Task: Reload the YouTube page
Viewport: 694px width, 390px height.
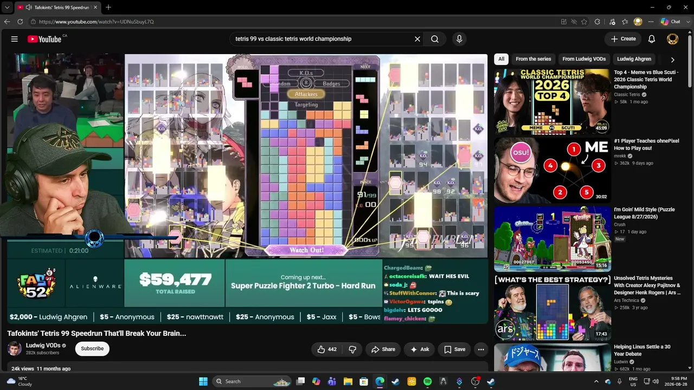Action: [x=20, y=22]
